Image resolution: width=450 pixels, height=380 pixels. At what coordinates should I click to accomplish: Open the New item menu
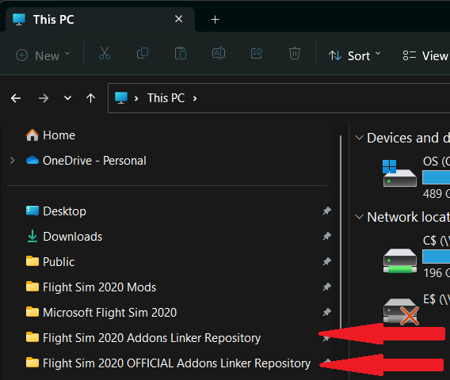[43, 55]
